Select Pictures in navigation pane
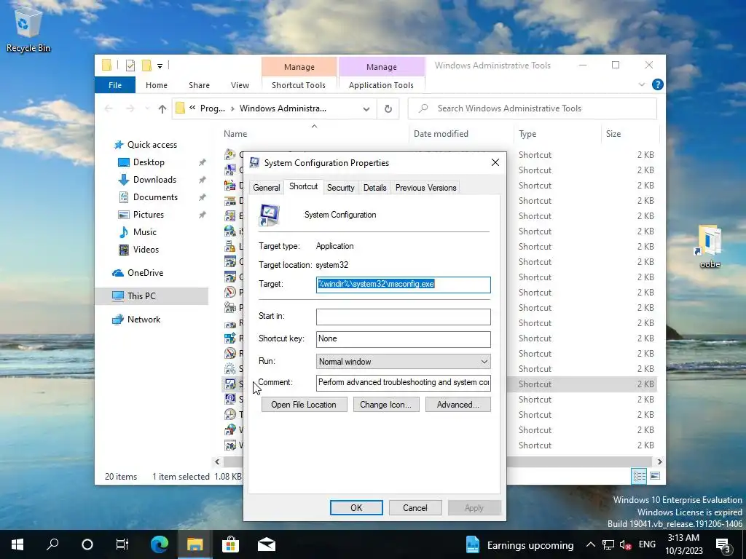The height and width of the screenshot is (559, 746). pos(148,215)
